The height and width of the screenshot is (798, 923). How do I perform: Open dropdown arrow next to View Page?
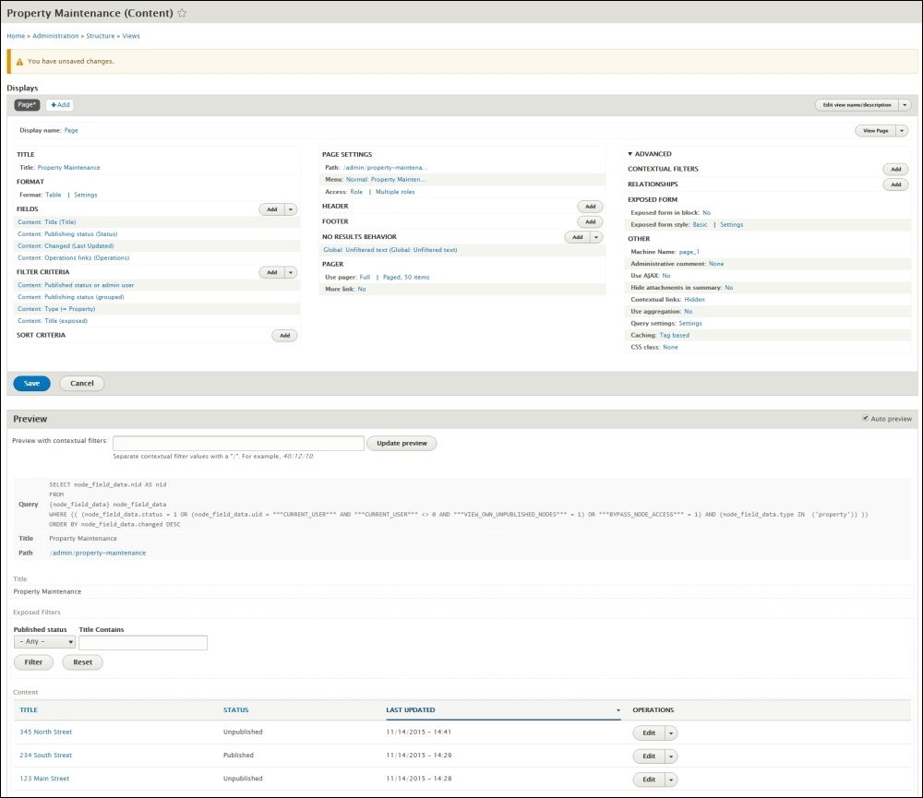coord(902,131)
